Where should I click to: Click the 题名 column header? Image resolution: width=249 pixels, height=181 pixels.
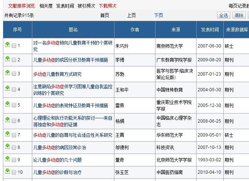point(73,30)
